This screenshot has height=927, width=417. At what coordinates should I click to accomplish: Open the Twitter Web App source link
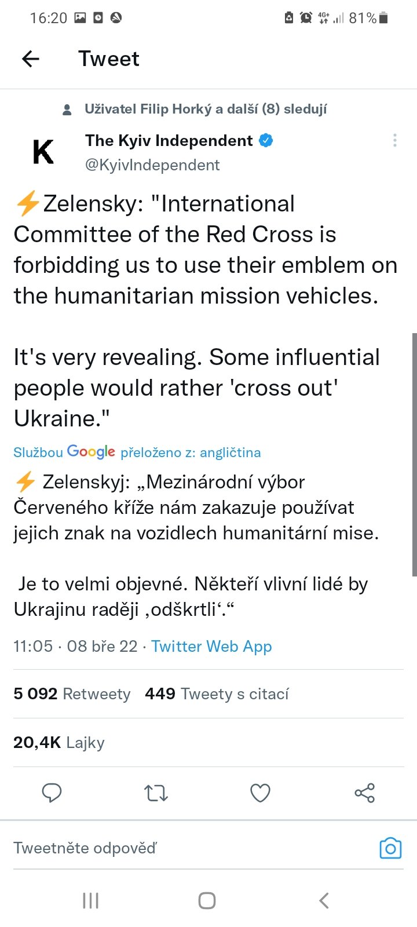211,647
